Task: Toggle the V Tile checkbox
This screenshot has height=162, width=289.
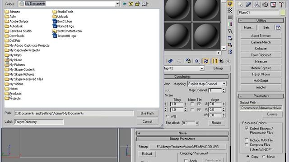Action: point(199,110)
